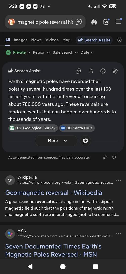The height and width of the screenshot is (274, 126).
Task: Give thumbs down to the answer
Action: tap(114, 158)
